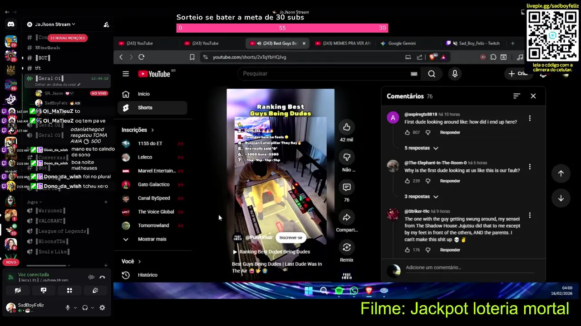Open the Gato Galactico channel subscription
The width and height of the screenshot is (581, 326).
[x=153, y=184]
